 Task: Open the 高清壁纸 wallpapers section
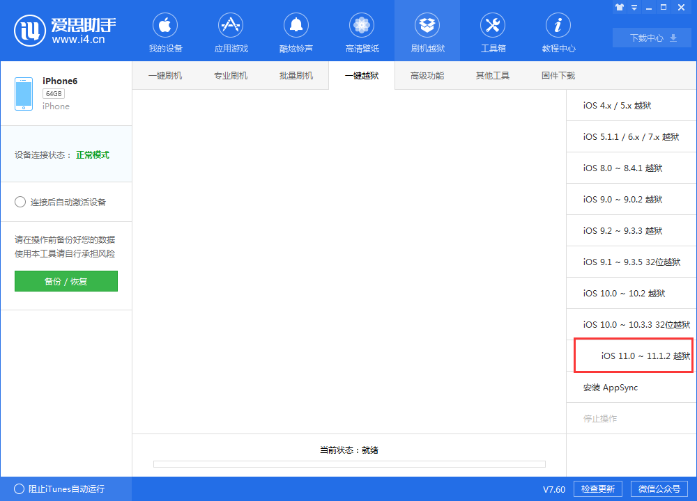click(x=361, y=31)
